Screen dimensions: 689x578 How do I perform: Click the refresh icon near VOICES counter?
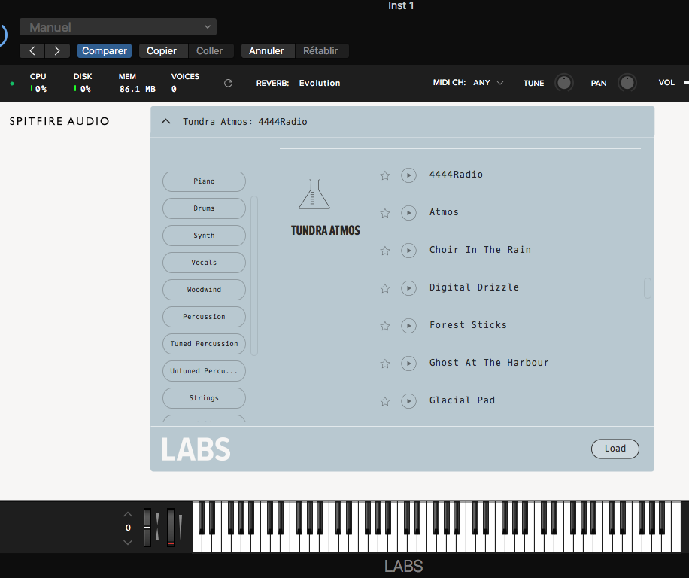click(x=228, y=84)
